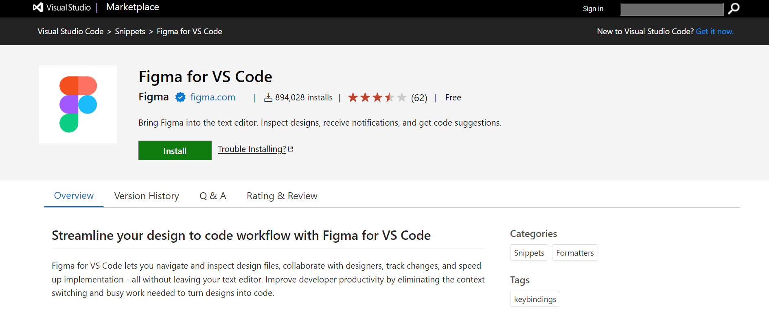The width and height of the screenshot is (769, 315).
Task: Click the Figma extension logo image
Action: 78,104
